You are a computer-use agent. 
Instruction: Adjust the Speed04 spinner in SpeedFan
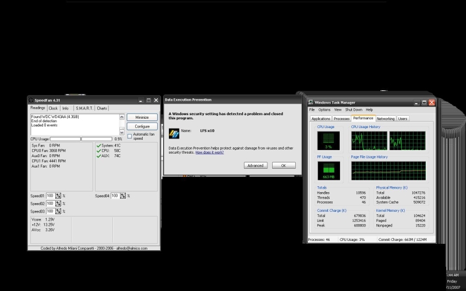123,196
